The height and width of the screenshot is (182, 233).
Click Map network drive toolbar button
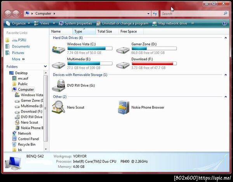point(170,23)
